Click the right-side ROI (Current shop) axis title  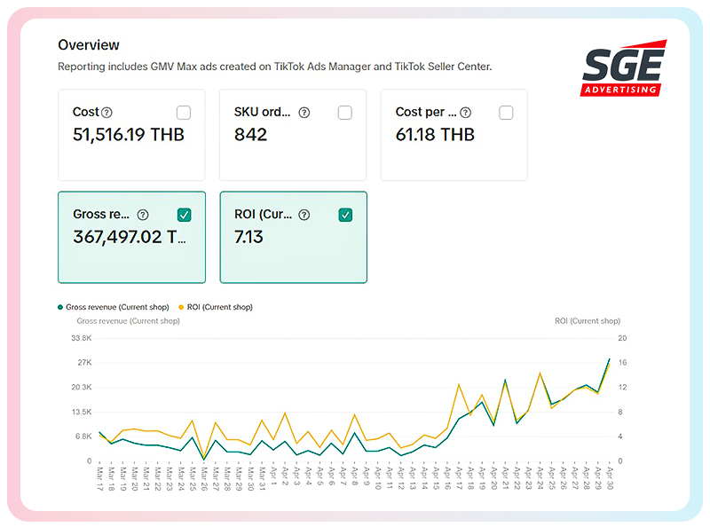point(588,321)
